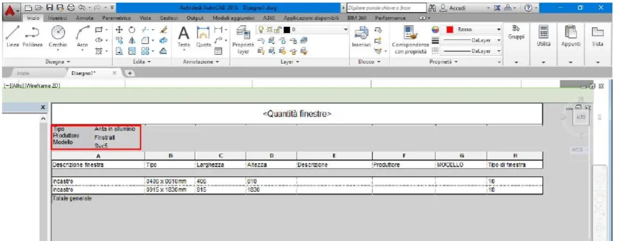Open the Gruppi panel dropdown
617x241 pixels.
click(x=516, y=62)
